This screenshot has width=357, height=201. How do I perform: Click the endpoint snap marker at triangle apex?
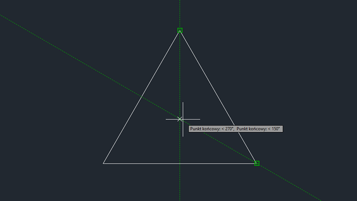[x=180, y=30]
